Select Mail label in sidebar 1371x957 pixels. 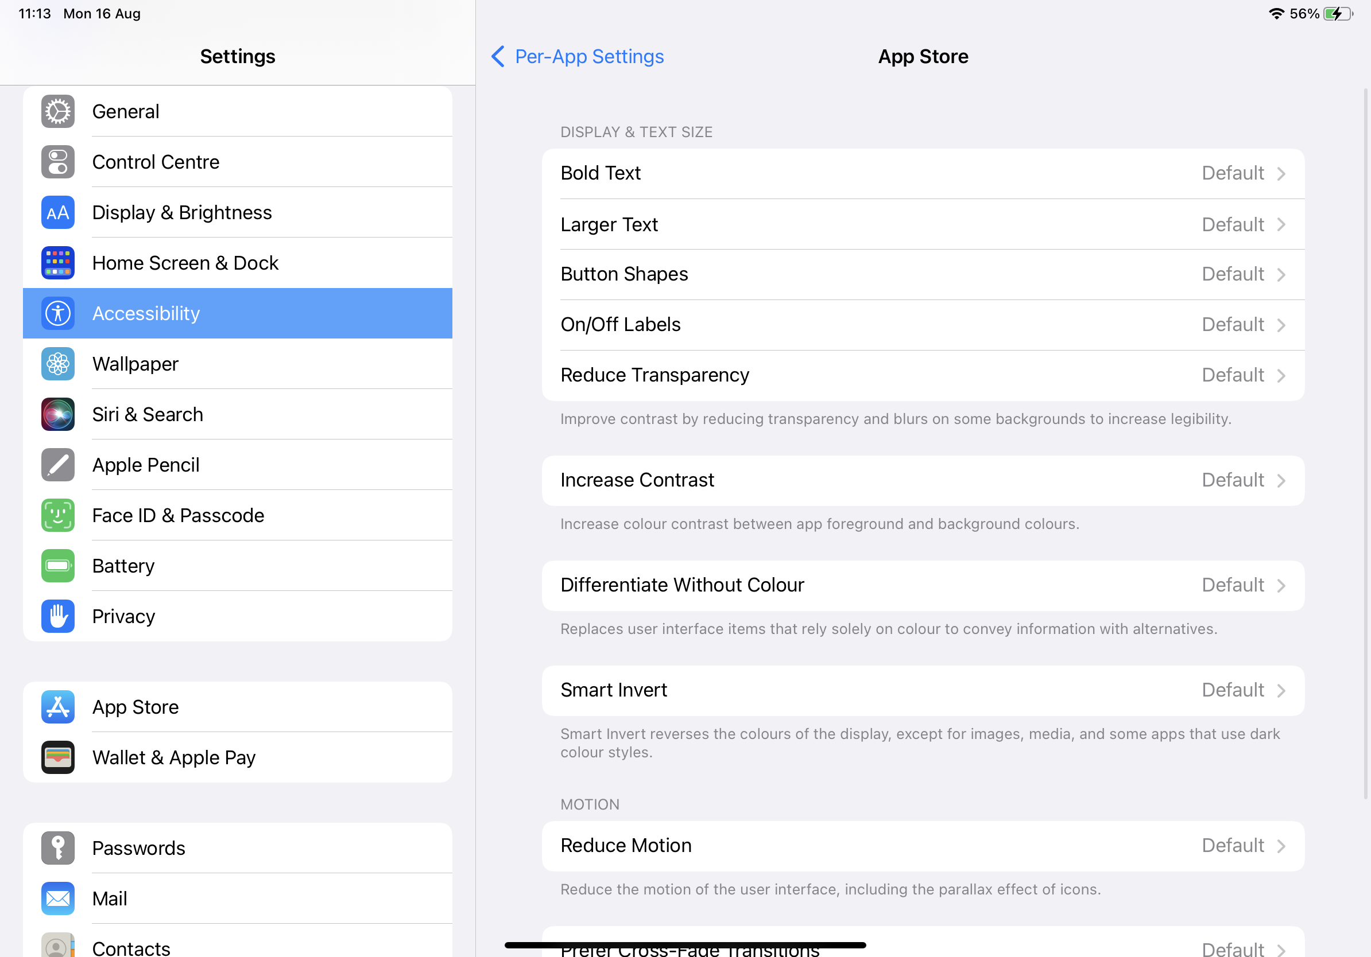tap(110, 898)
